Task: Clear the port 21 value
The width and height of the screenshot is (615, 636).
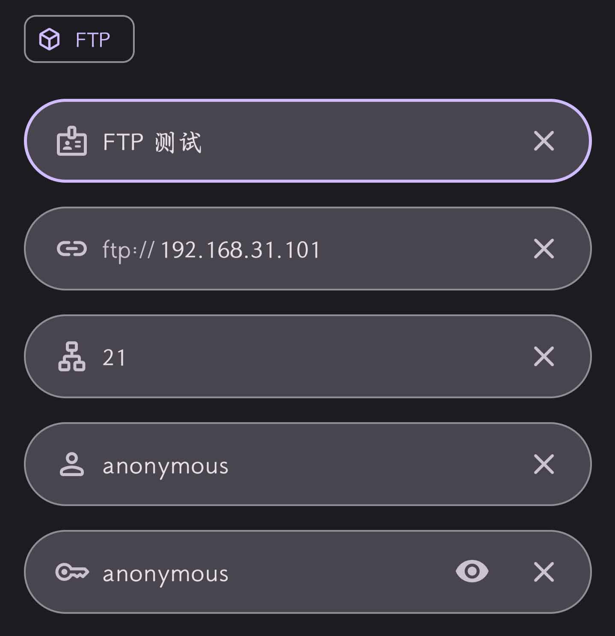Action: pyautogui.click(x=544, y=356)
